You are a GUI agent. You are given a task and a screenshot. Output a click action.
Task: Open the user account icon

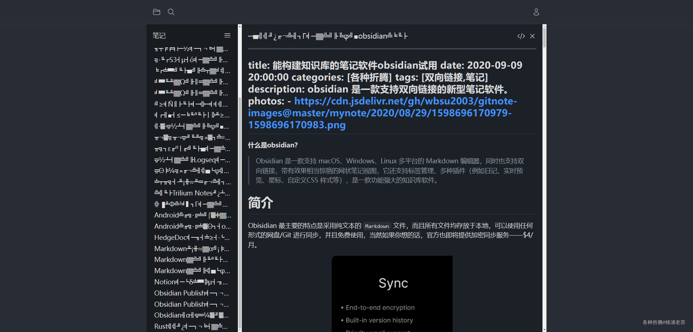[536, 12]
